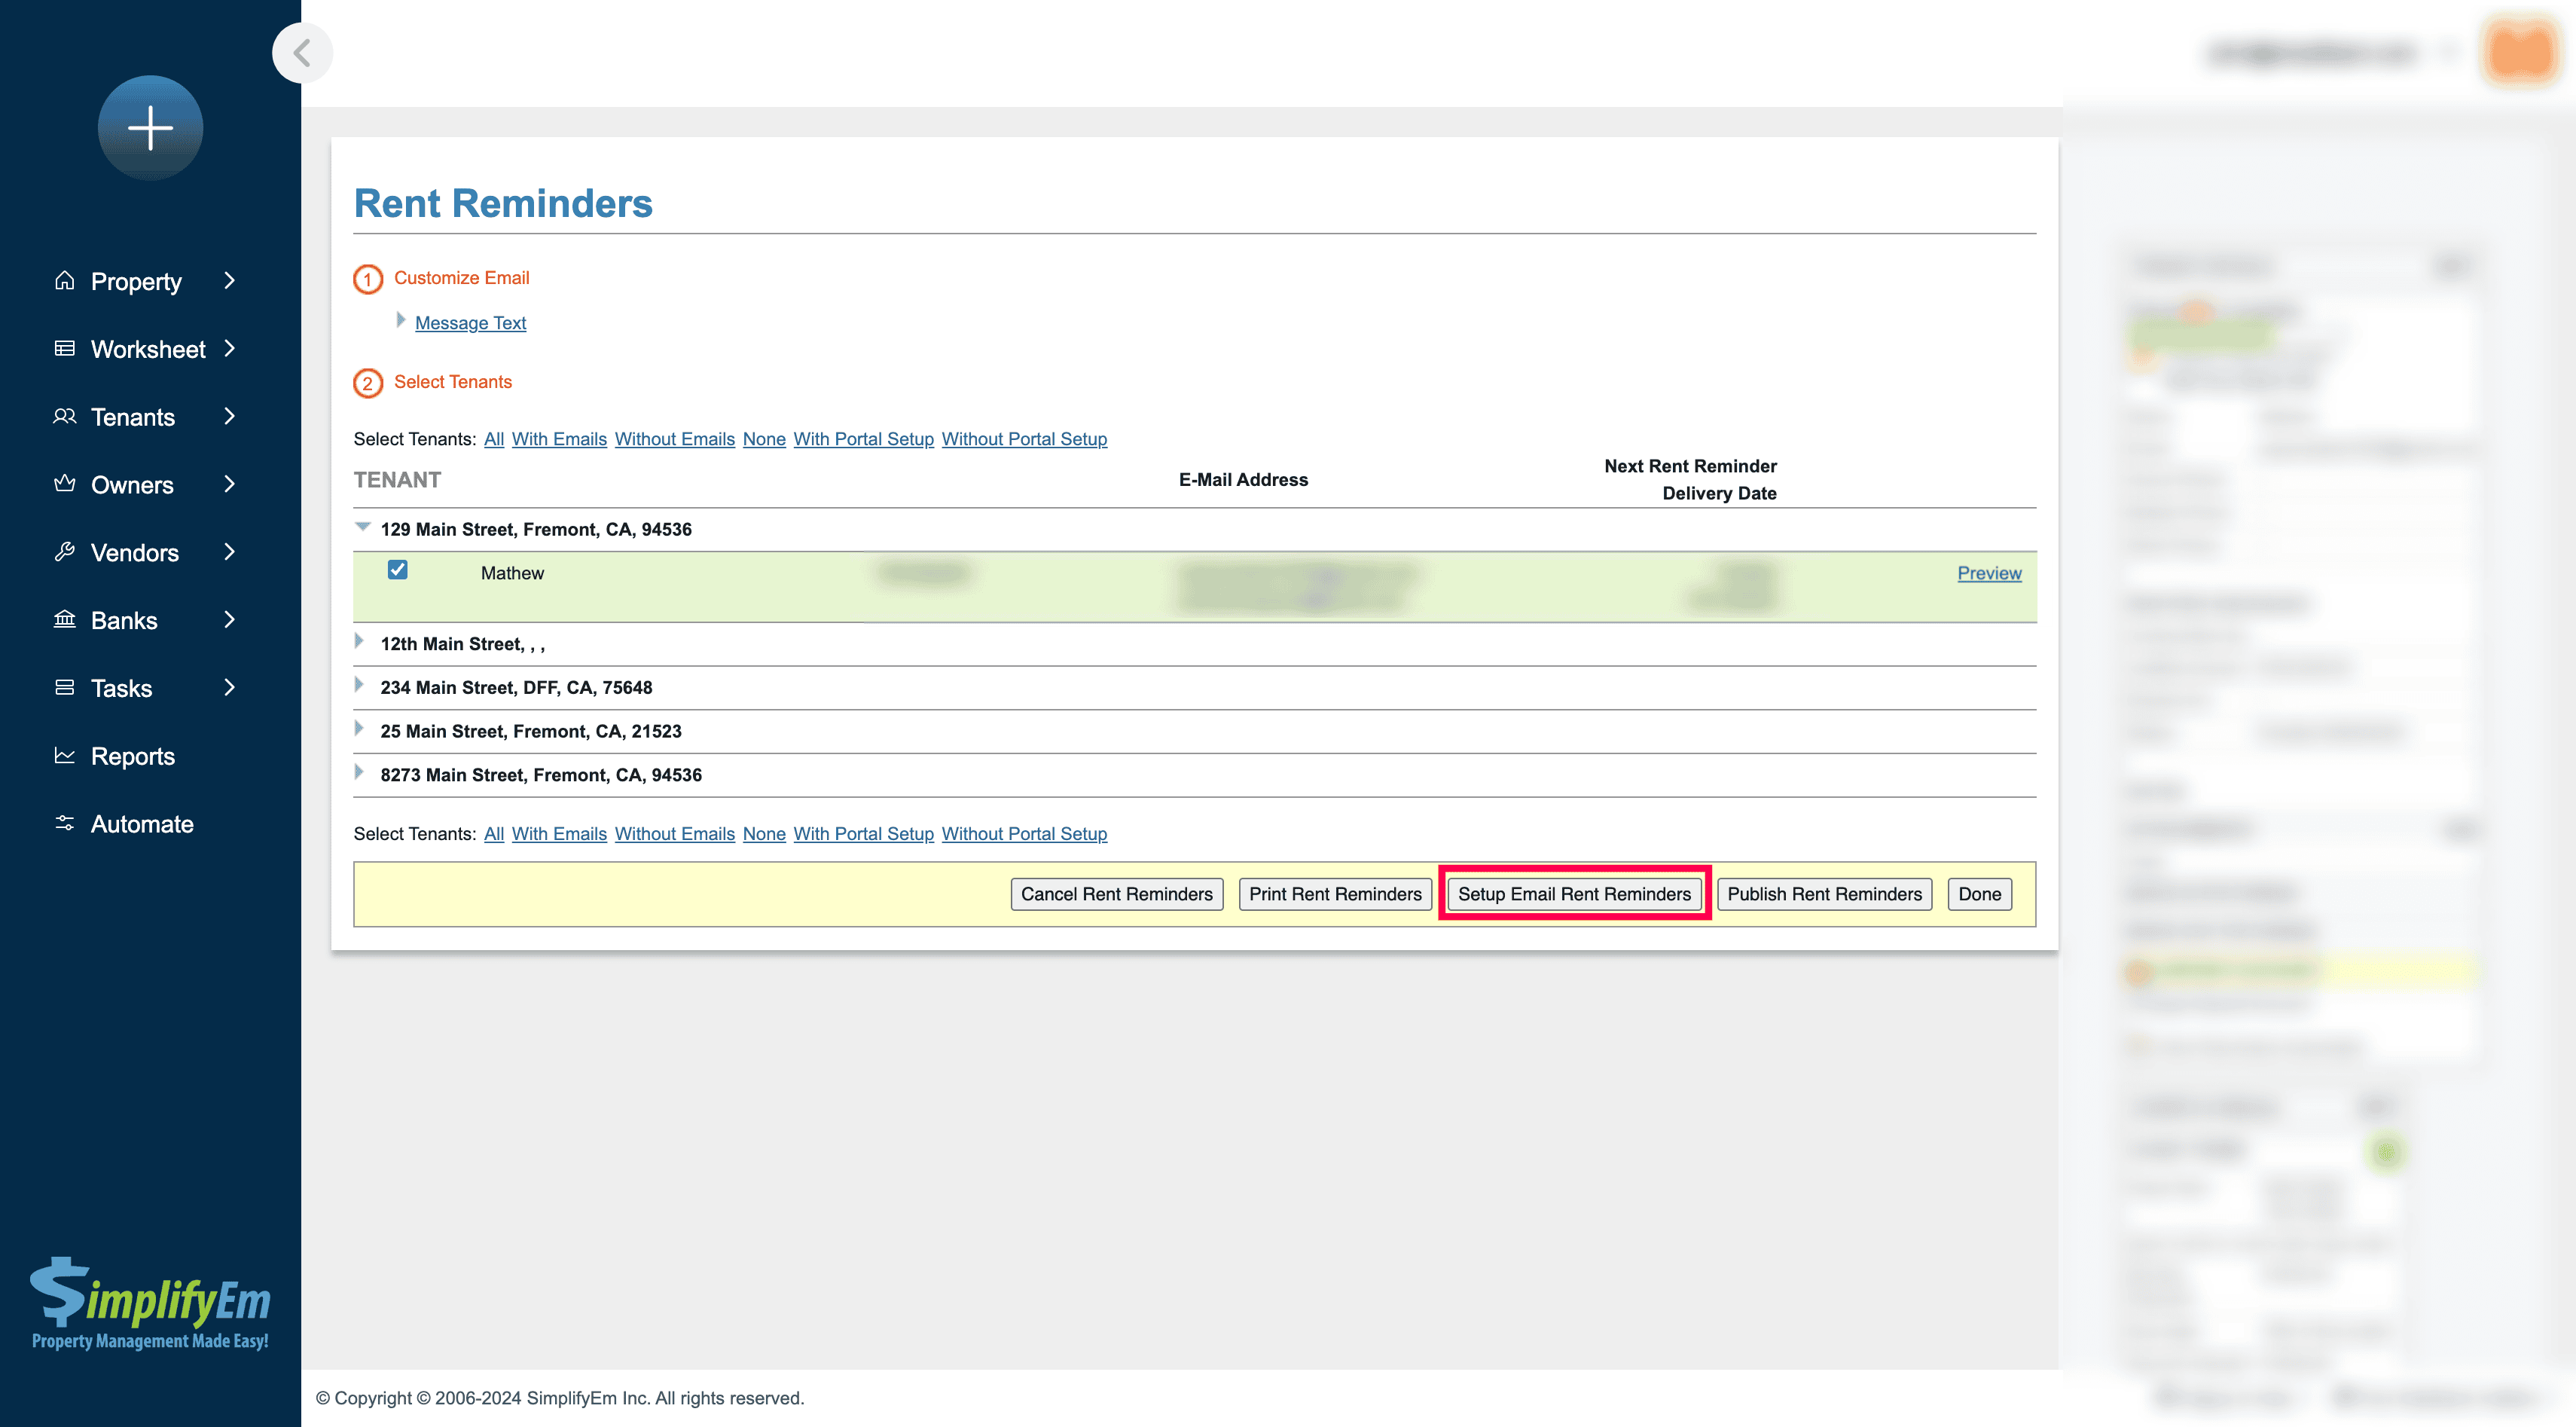Expand the 12th Main Street group
This screenshot has width=2576, height=1427.
point(360,642)
